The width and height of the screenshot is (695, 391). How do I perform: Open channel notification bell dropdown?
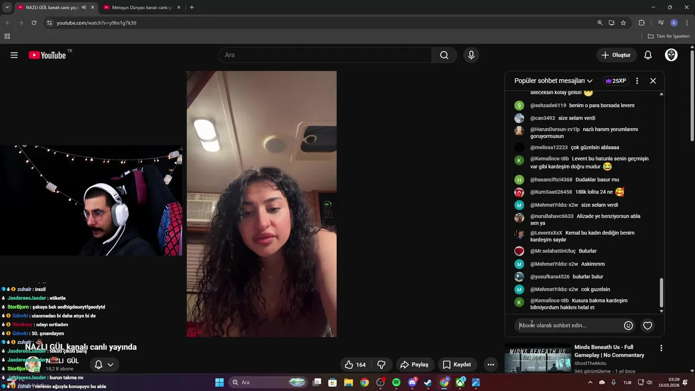pyautogui.click(x=104, y=364)
